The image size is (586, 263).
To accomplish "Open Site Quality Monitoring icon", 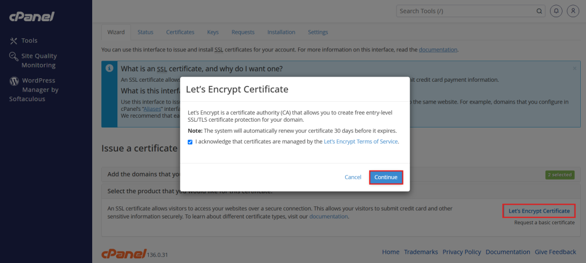I will (x=14, y=56).
